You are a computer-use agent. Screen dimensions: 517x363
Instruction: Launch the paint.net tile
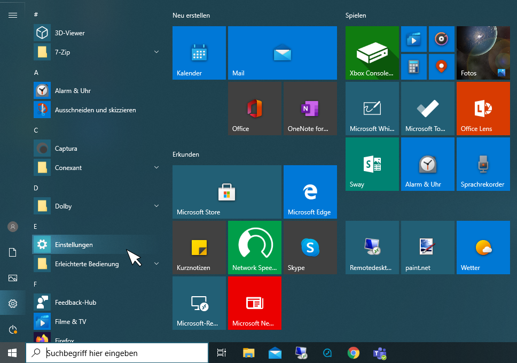click(x=427, y=248)
